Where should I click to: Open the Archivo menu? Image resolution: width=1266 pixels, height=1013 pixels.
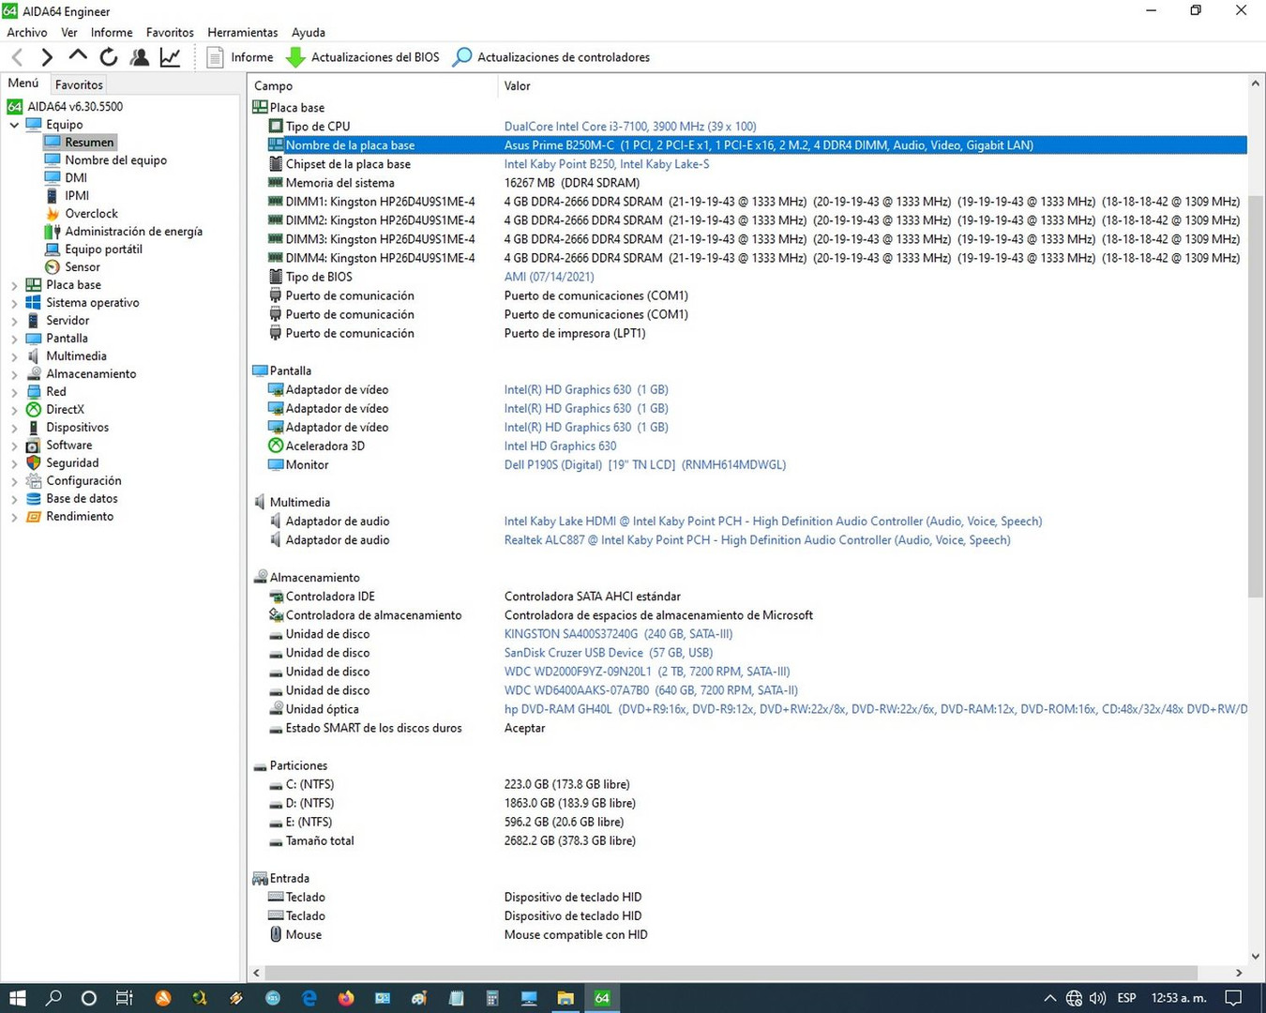27,32
